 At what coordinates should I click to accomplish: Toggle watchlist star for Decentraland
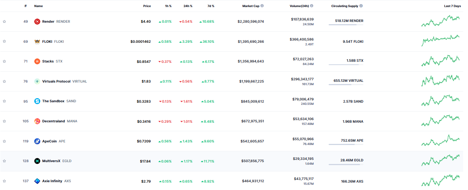point(4,121)
